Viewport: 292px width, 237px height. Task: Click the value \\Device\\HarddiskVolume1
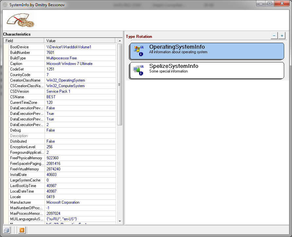click(x=69, y=47)
